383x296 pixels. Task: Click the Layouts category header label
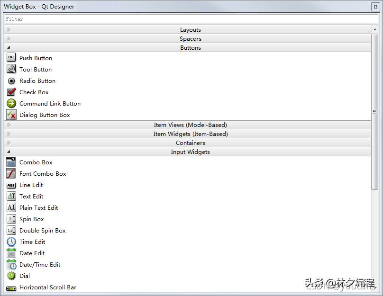coord(191,30)
